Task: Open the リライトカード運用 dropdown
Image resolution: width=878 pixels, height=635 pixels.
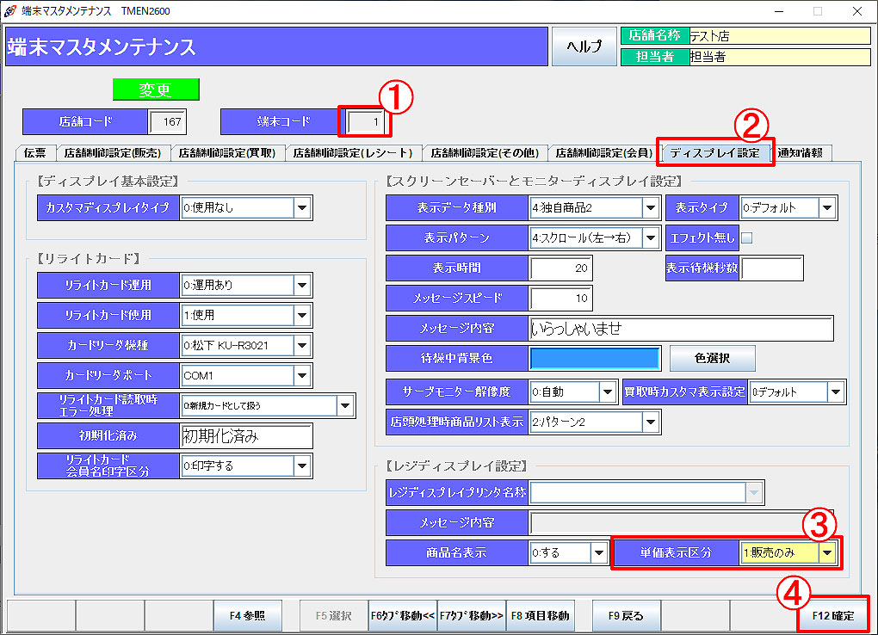Action: [x=304, y=285]
